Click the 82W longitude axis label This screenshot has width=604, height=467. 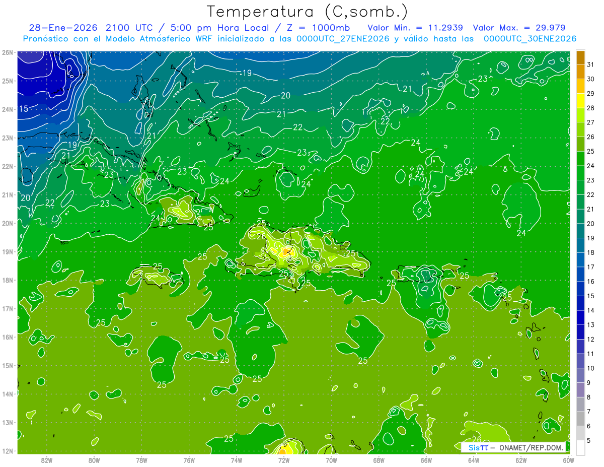(x=47, y=460)
